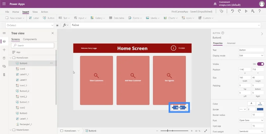Open the Insert plus pane icon
The height and width of the screenshot is (134, 266).
4,50
